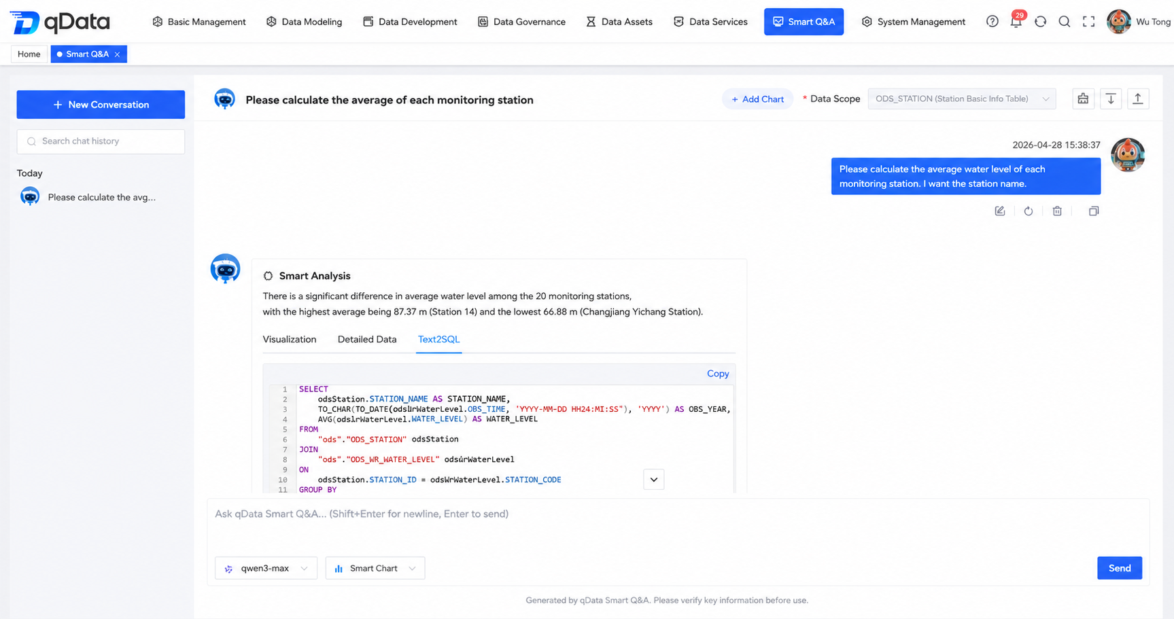Open the Data Development menu
1174x619 pixels.
[x=410, y=22]
